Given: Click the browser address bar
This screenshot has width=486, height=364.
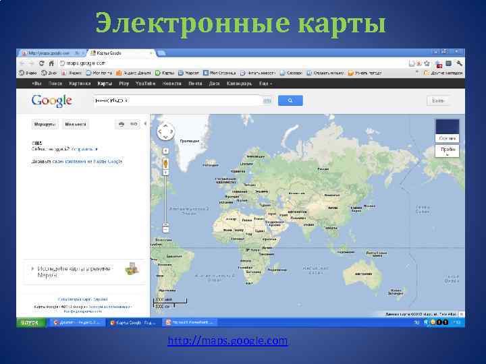Looking at the screenshot, I should click(x=232, y=63).
